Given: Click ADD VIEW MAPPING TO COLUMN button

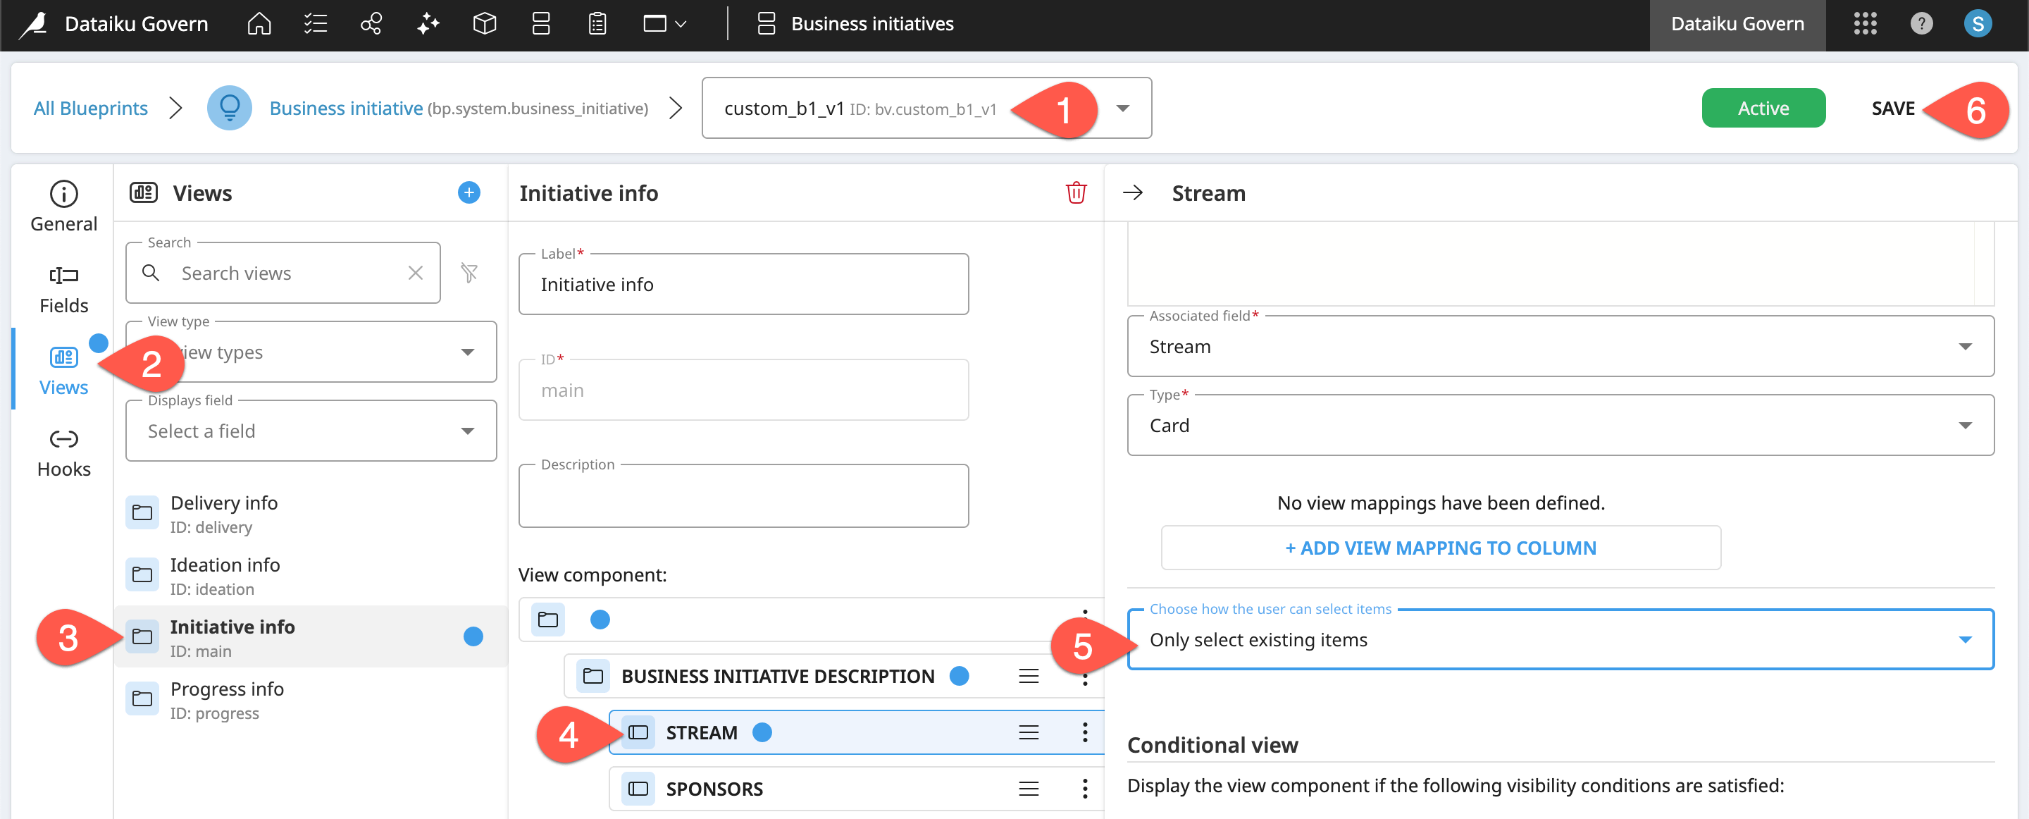Looking at the screenshot, I should point(1440,548).
